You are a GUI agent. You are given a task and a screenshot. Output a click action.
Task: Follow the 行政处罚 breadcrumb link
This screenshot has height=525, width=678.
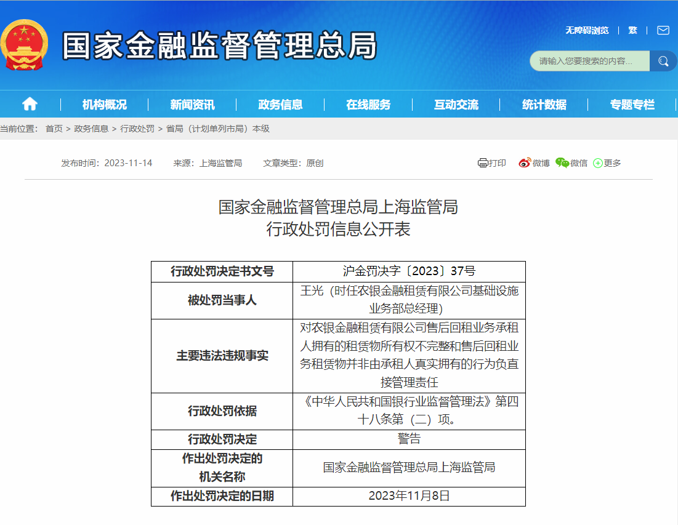coord(137,129)
